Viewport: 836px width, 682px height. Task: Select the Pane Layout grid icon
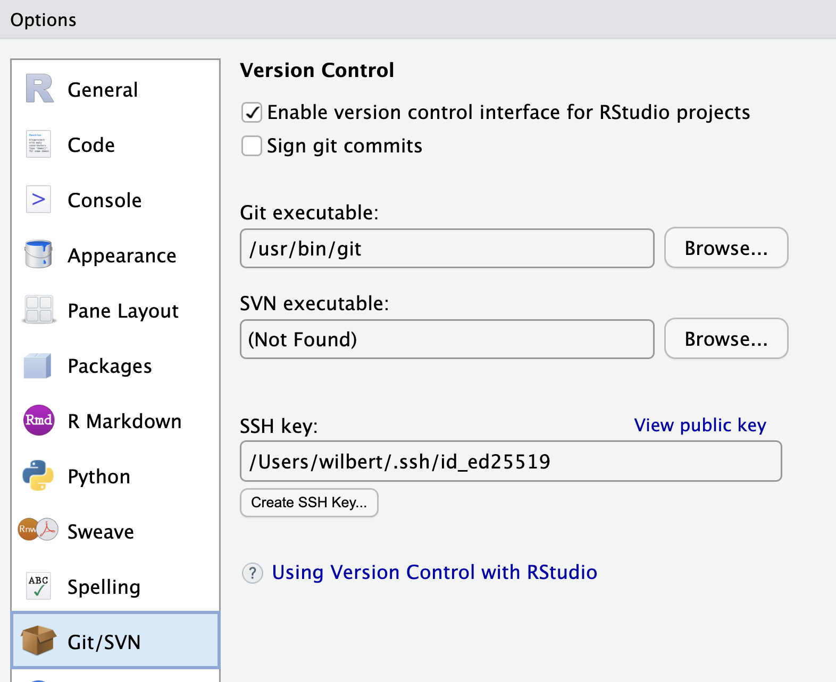click(39, 310)
